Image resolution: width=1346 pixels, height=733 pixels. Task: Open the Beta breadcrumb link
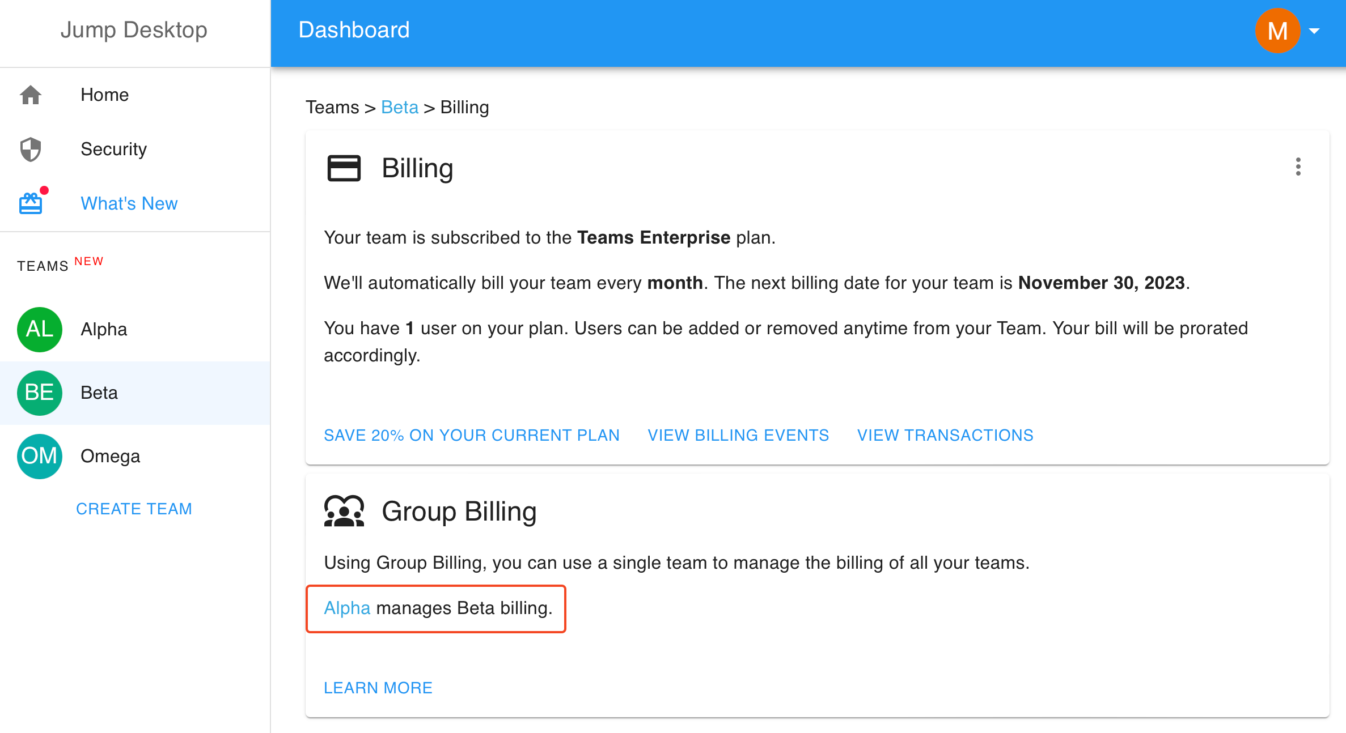tap(399, 107)
